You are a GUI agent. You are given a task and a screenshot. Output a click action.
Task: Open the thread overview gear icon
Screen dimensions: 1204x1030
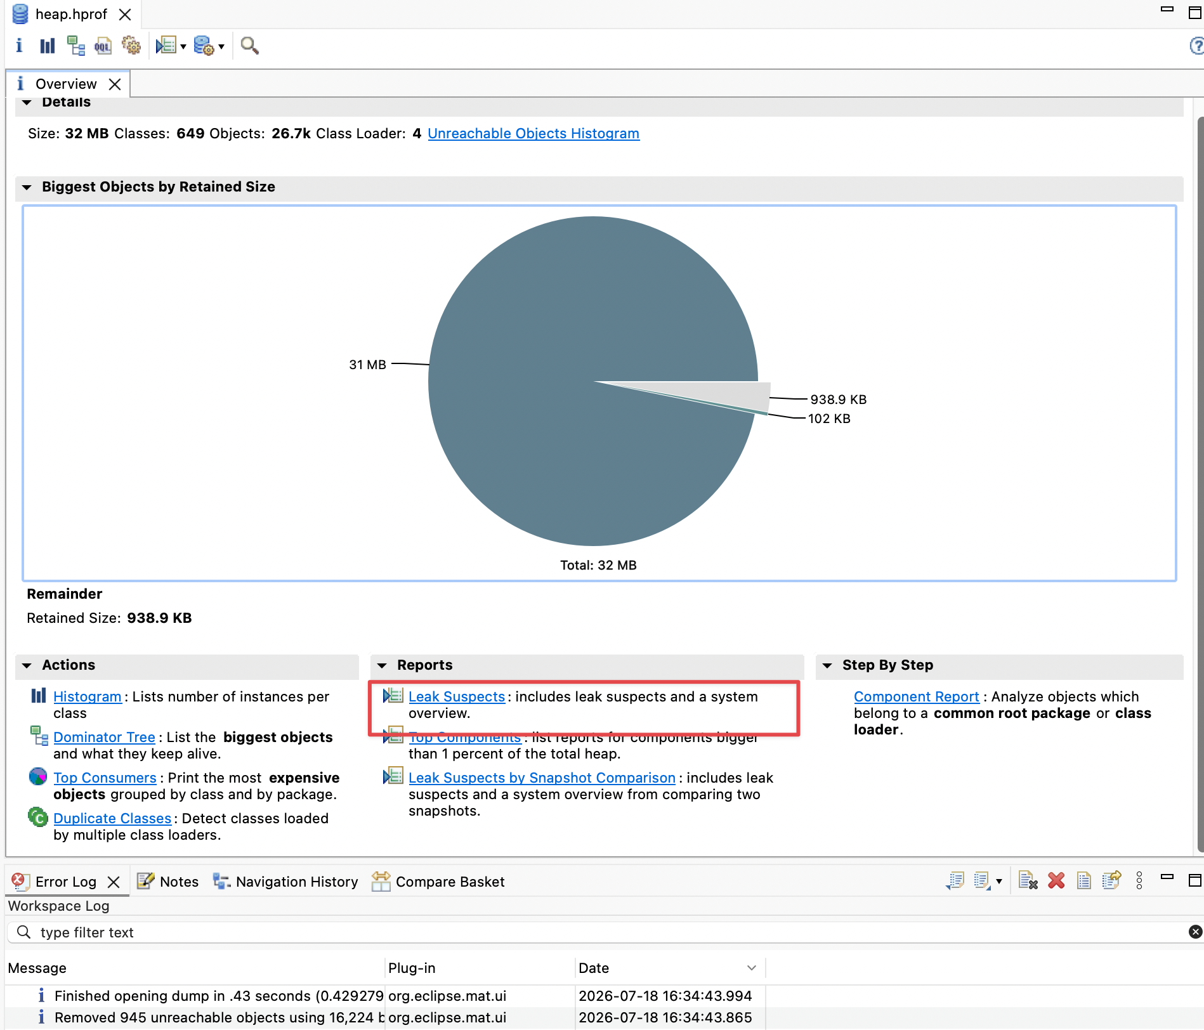131,46
